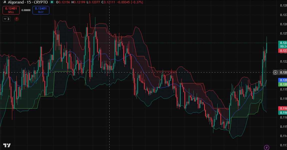Click the blue BUY button at 0.12401
Viewport: 287px width, 150px height.
click(41, 10)
